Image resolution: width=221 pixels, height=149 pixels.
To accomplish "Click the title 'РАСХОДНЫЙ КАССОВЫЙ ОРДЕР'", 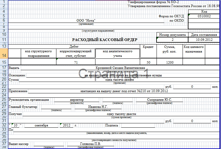I will (x=104, y=40).
